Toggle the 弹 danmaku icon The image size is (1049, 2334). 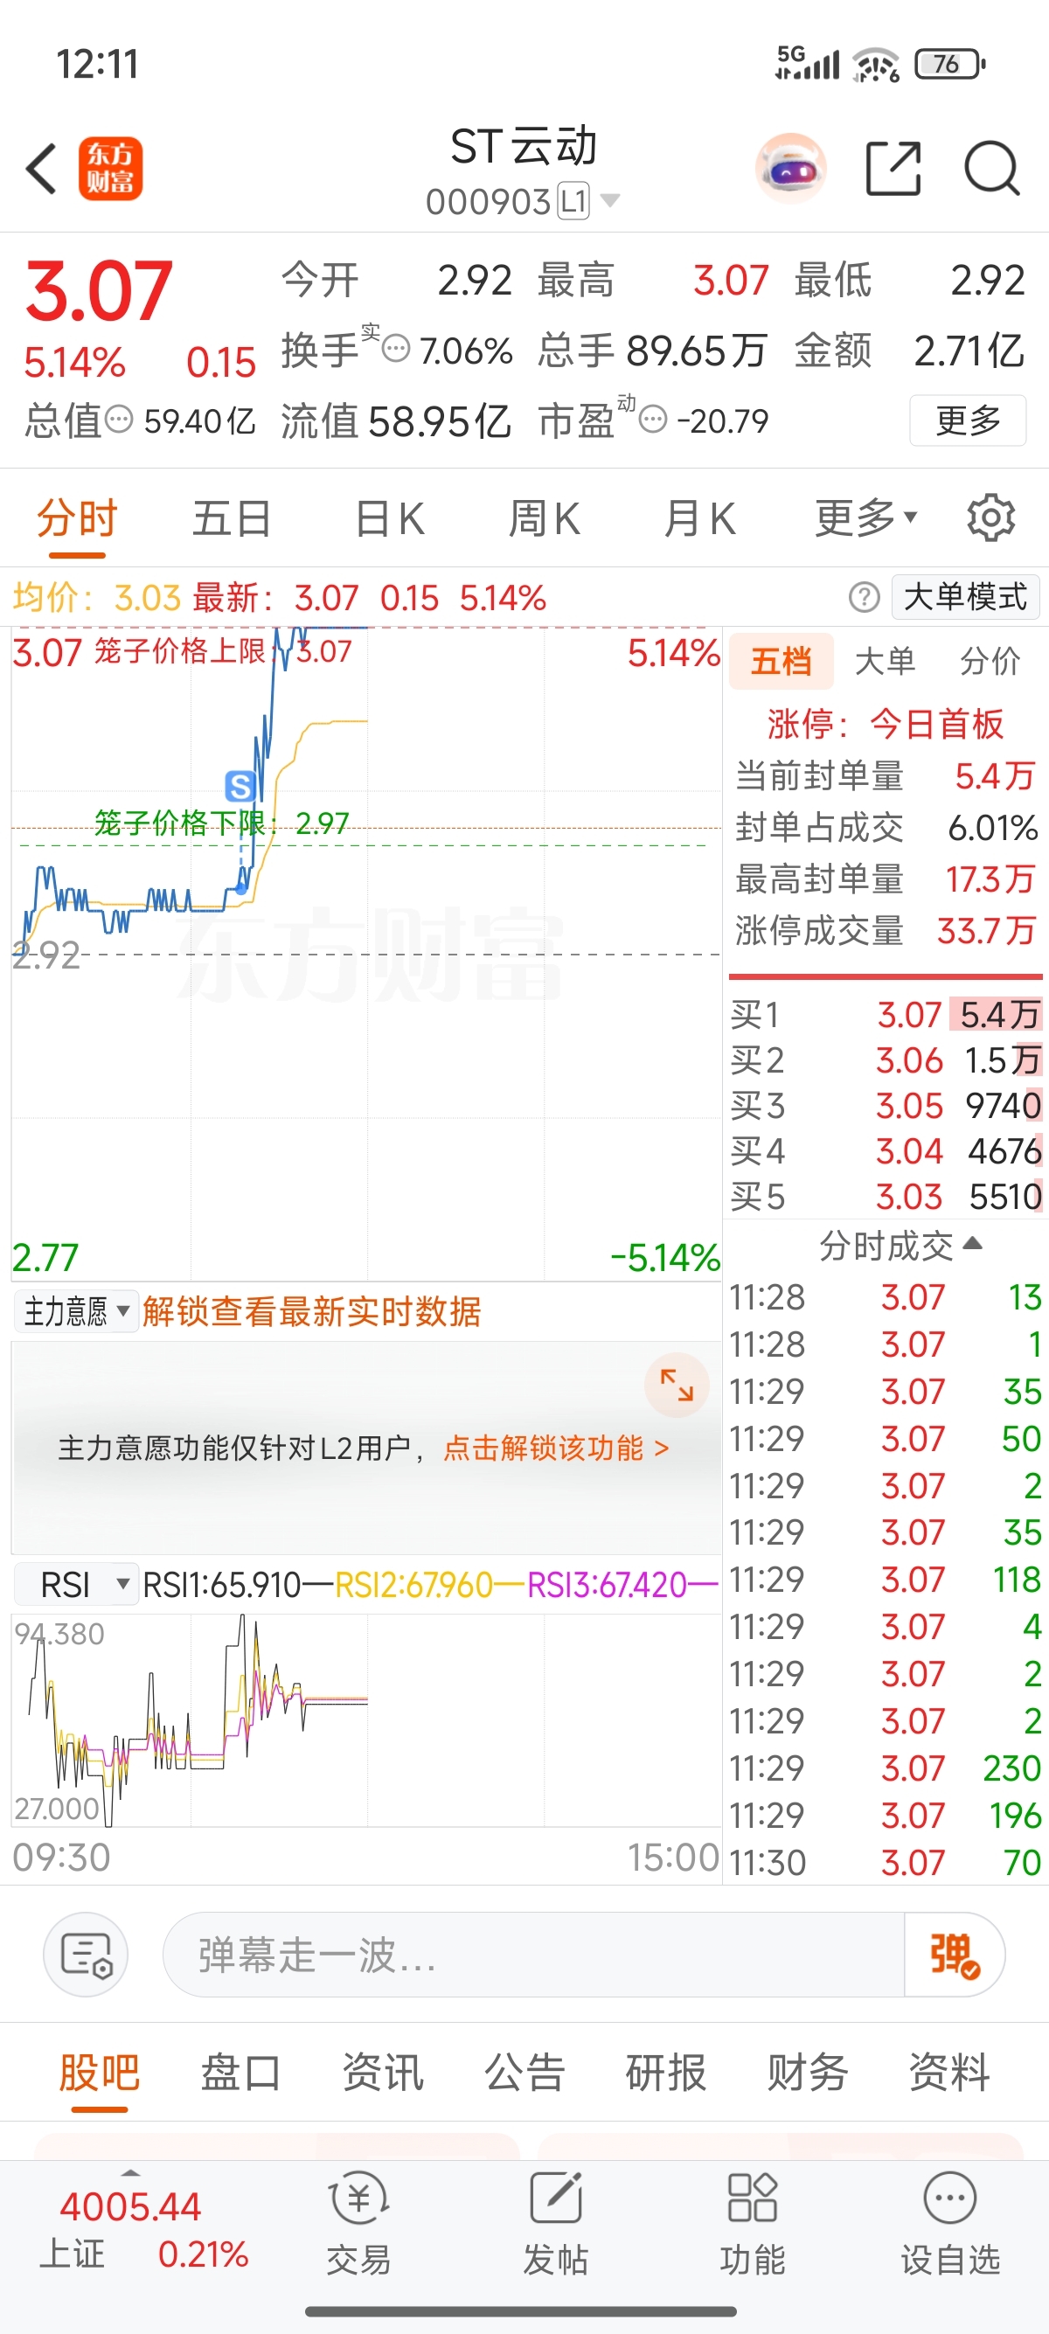pyautogui.click(x=955, y=1955)
